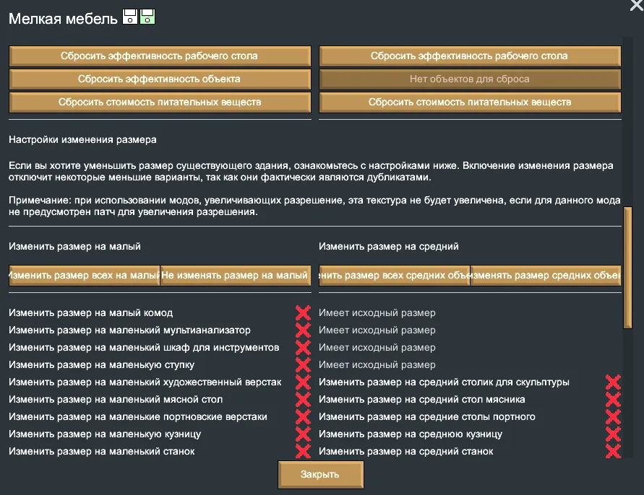
Task: Click the green floppy disk icon beside the title
Action: [147, 17]
